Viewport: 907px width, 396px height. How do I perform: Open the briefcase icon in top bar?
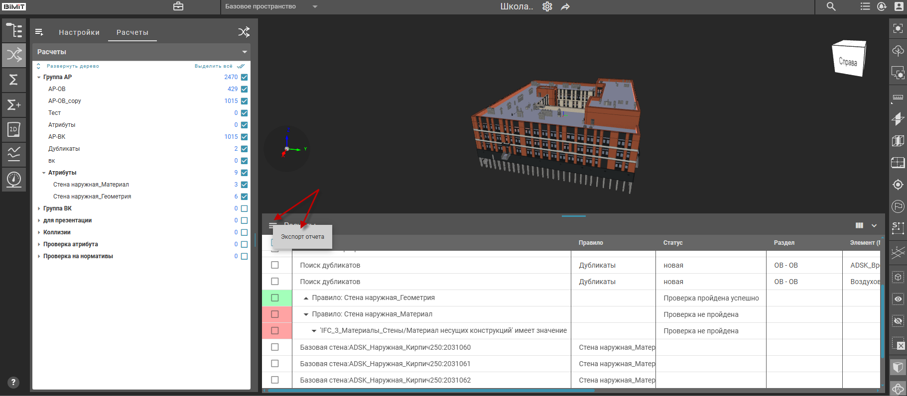178,6
